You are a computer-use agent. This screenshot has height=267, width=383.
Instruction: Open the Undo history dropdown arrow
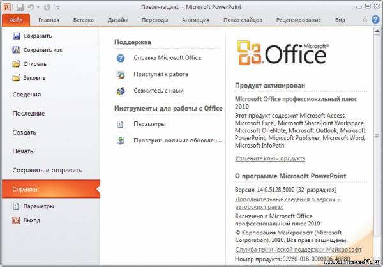coord(38,8)
